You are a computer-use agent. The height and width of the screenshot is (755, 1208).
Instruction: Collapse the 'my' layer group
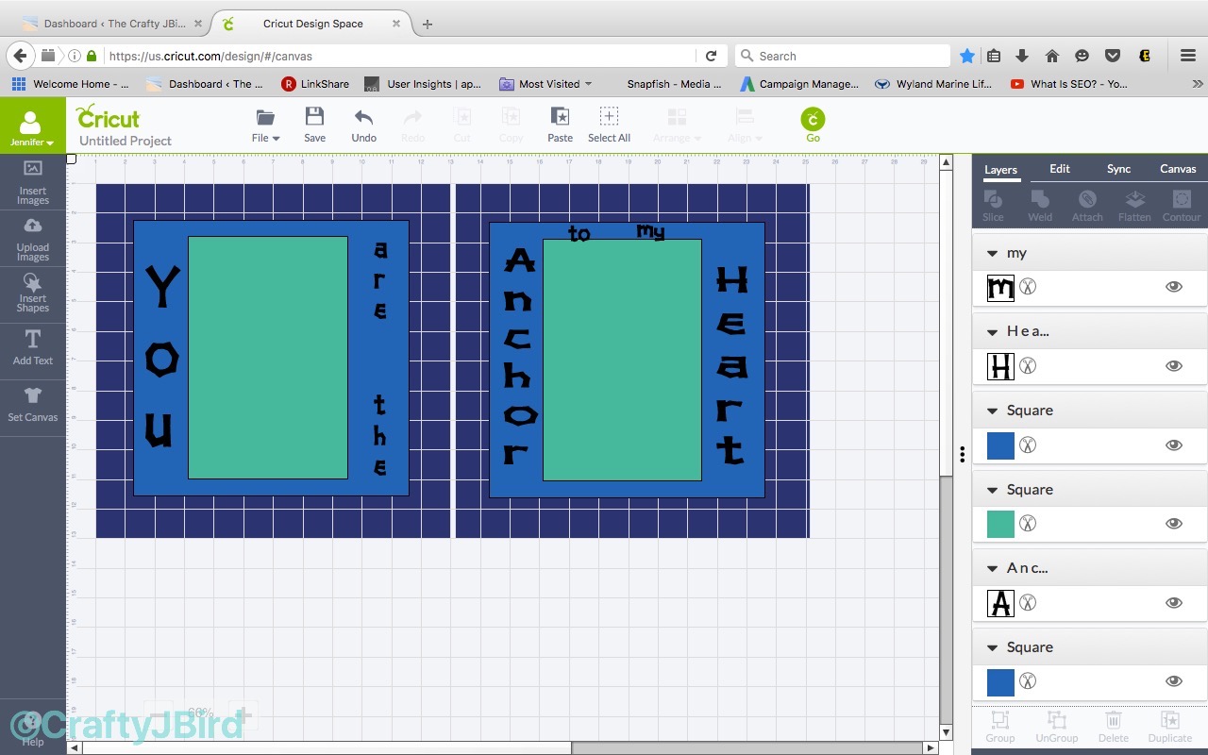(x=992, y=254)
